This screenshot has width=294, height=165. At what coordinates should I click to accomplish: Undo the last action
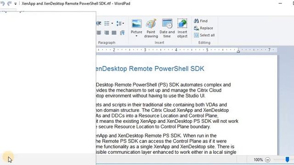[2, 3]
